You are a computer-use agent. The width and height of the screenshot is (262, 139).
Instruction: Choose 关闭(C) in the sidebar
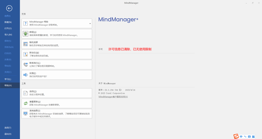point(8,72)
